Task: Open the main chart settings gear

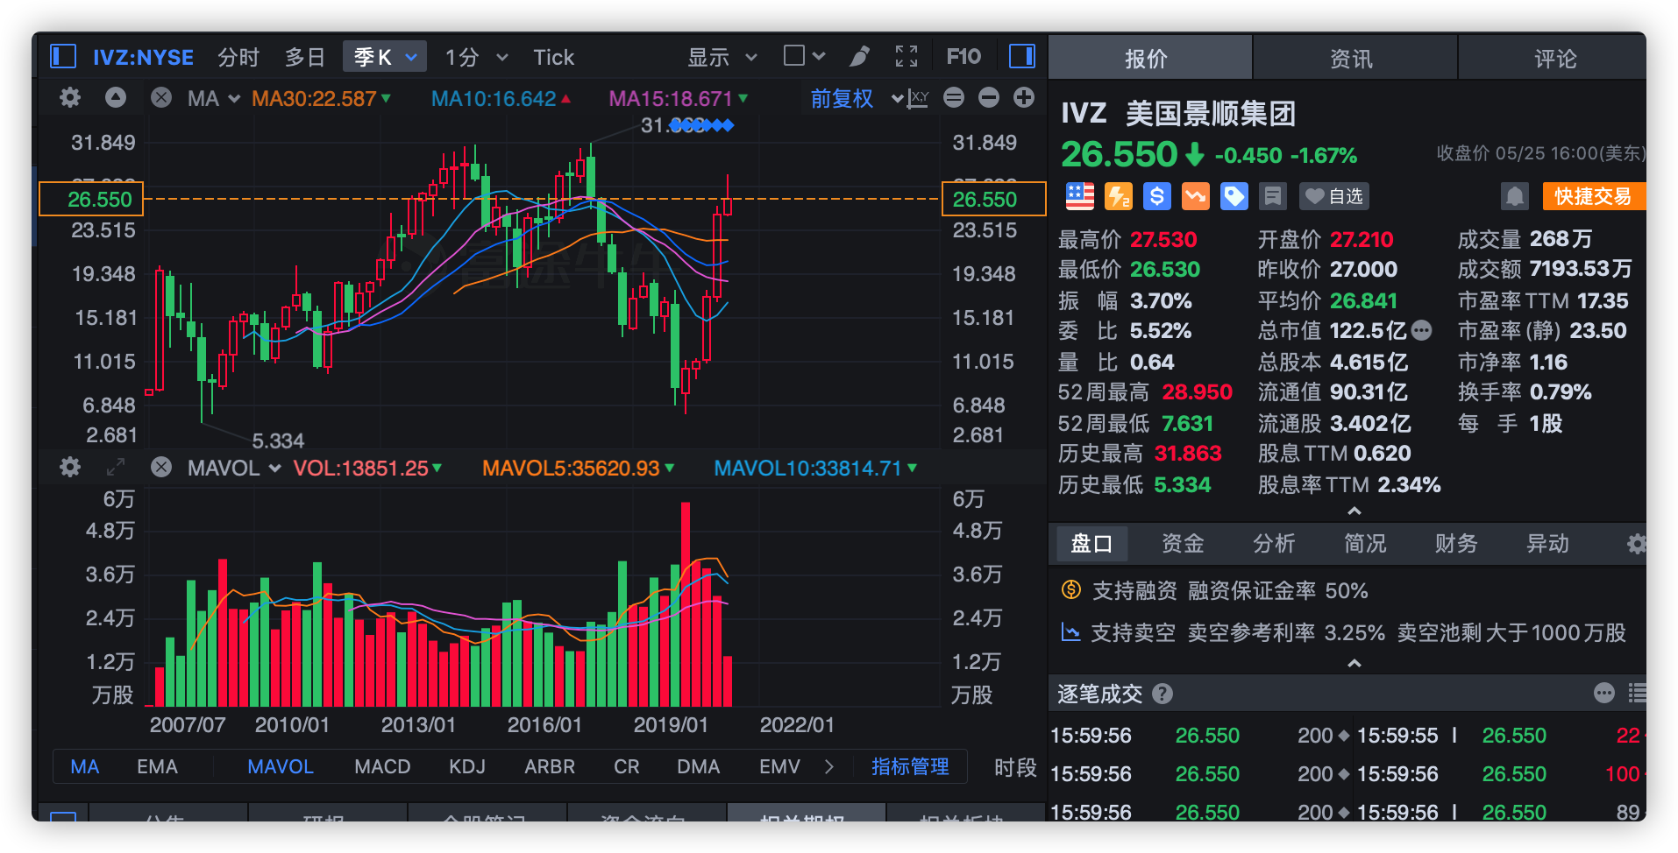Action: pos(70,97)
